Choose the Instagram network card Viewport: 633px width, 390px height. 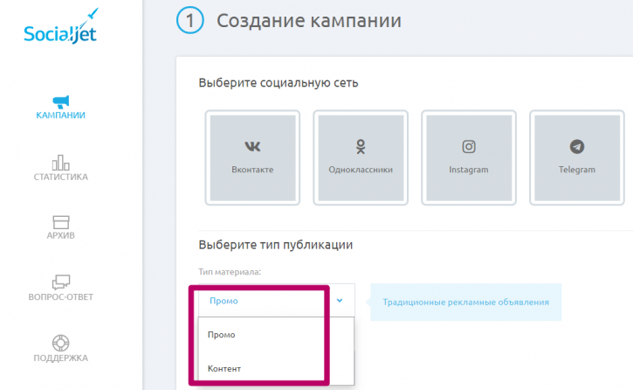[469, 157]
